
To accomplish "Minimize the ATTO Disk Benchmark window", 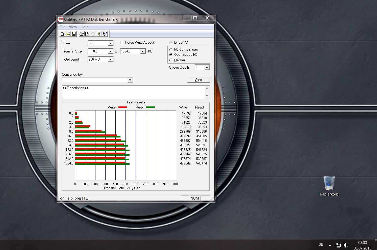I will [x=187, y=18].
